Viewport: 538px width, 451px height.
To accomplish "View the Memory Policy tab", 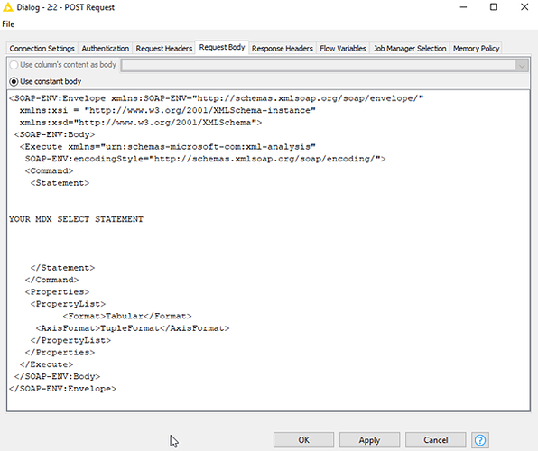I will pyautogui.click(x=477, y=49).
